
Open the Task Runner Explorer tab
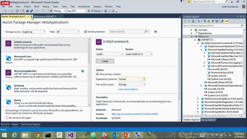31,124
